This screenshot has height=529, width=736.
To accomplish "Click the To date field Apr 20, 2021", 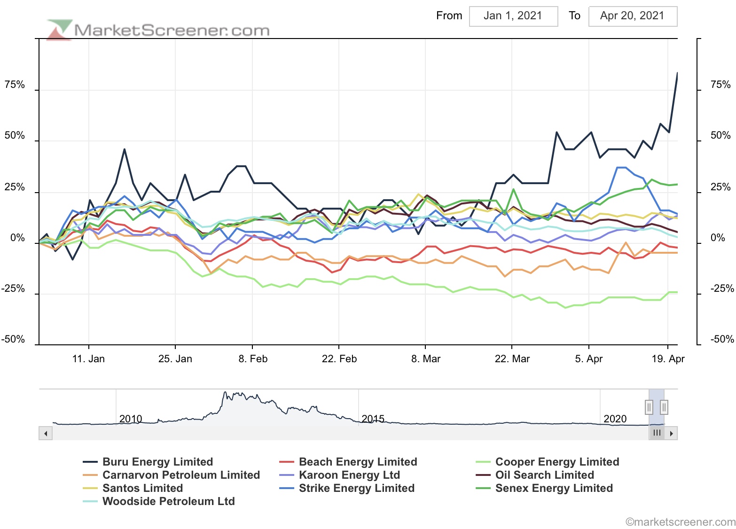I will click(x=633, y=16).
